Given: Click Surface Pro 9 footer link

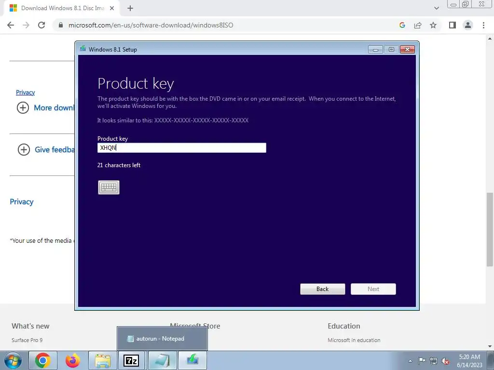Looking at the screenshot, I should 27,340.
